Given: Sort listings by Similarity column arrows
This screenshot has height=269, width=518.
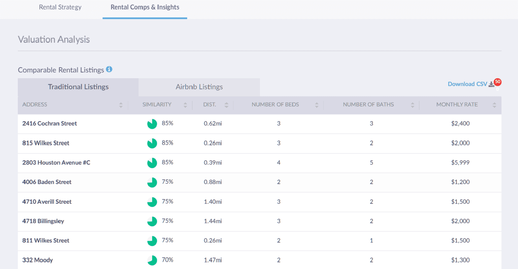Looking at the screenshot, I should (x=185, y=105).
